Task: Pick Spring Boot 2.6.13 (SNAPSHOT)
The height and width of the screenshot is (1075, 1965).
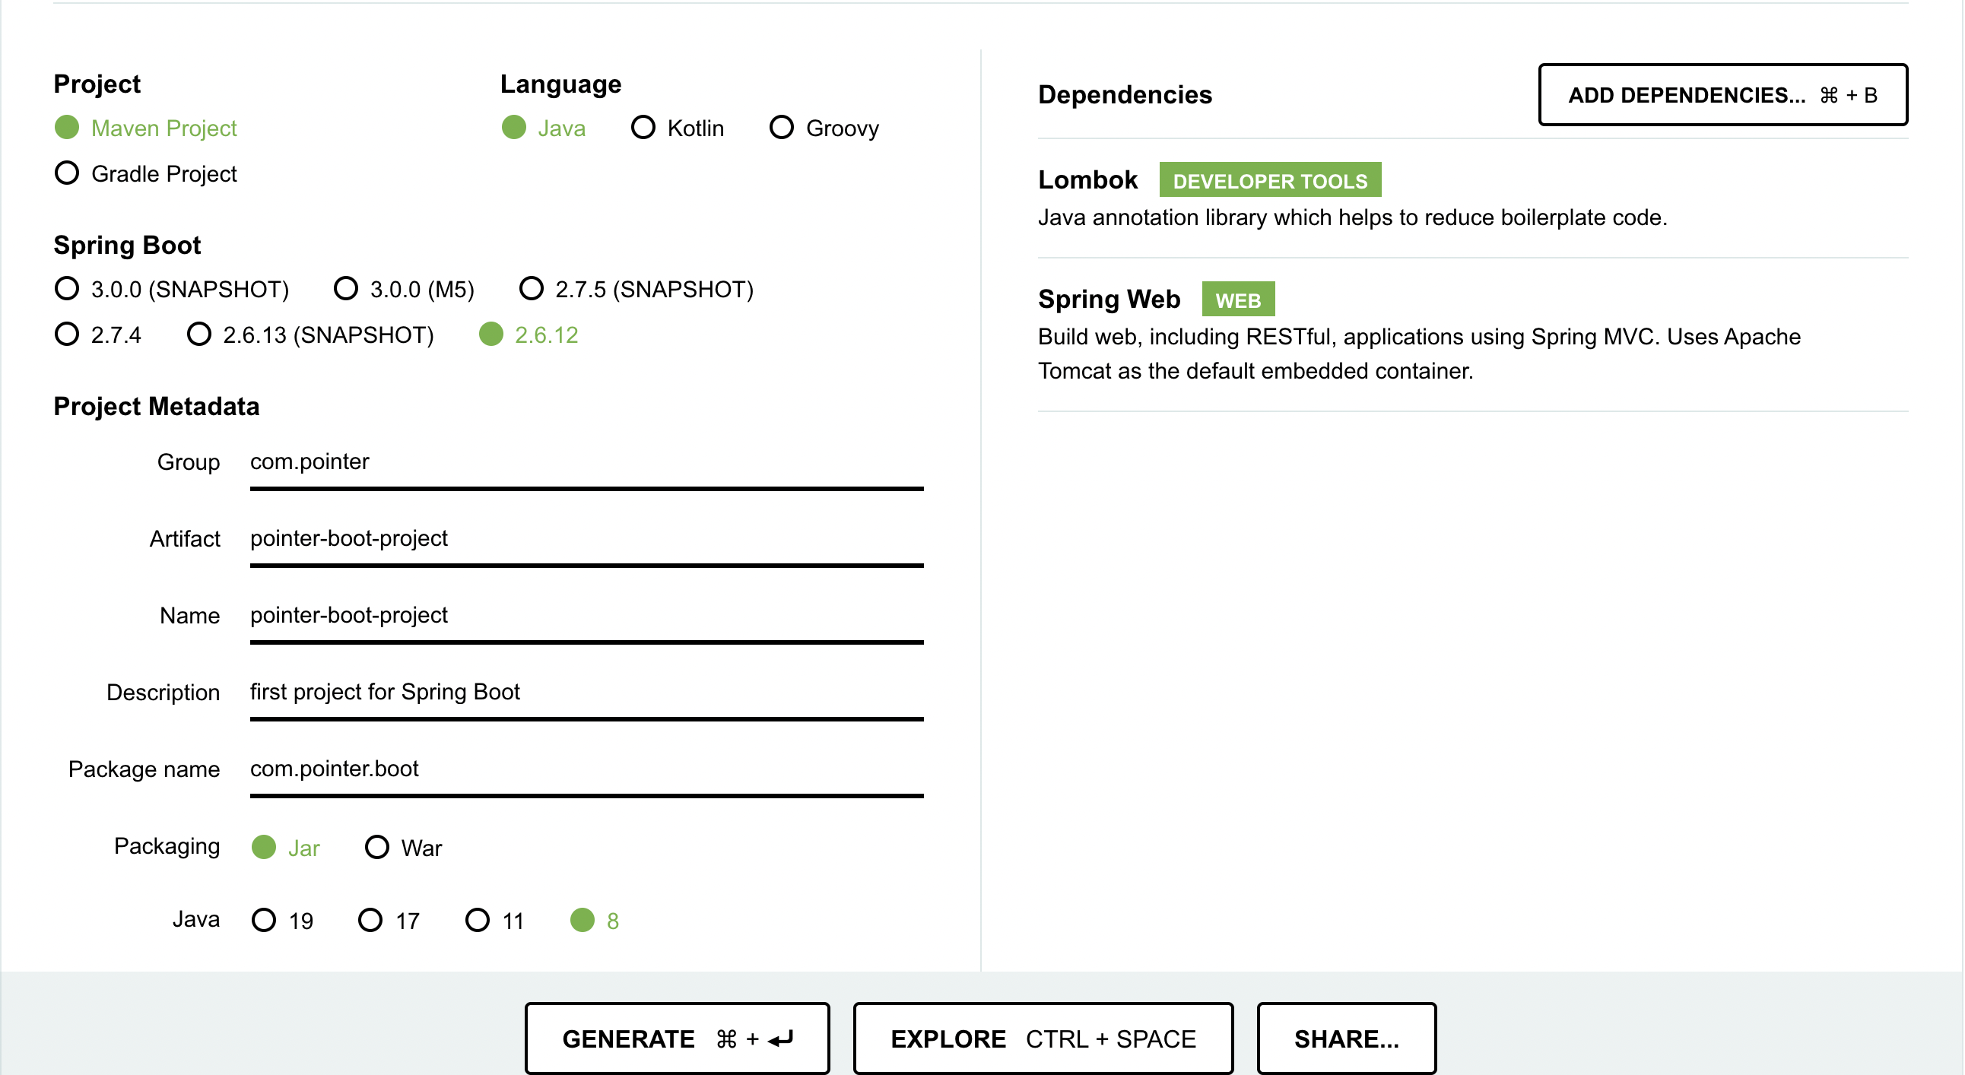Action: [199, 334]
